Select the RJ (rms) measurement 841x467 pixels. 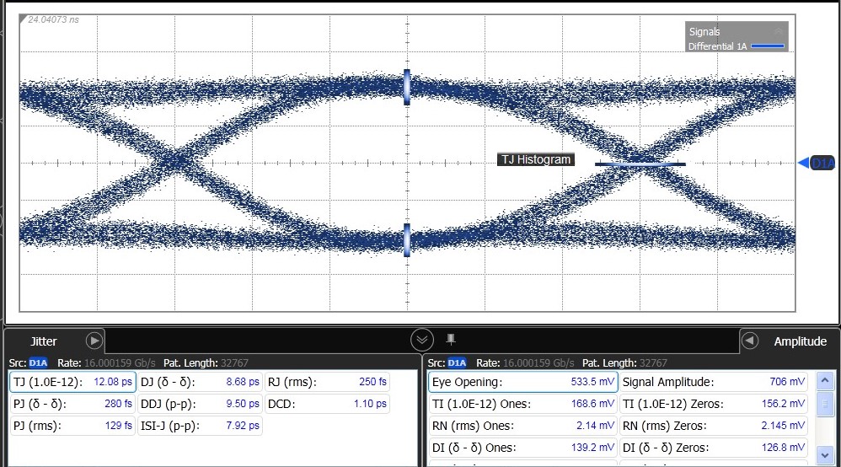pyautogui.click(x=327, y=382)
